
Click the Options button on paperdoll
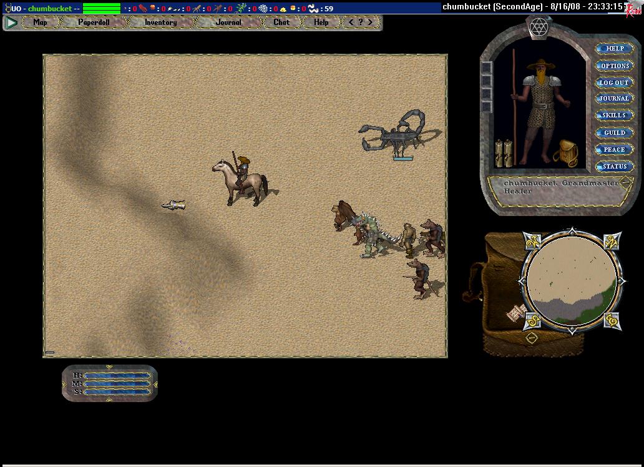click(x=614, y=66)
